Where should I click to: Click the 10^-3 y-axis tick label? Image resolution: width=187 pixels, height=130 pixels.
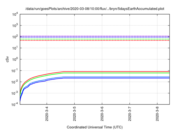(x=15, y=93)
